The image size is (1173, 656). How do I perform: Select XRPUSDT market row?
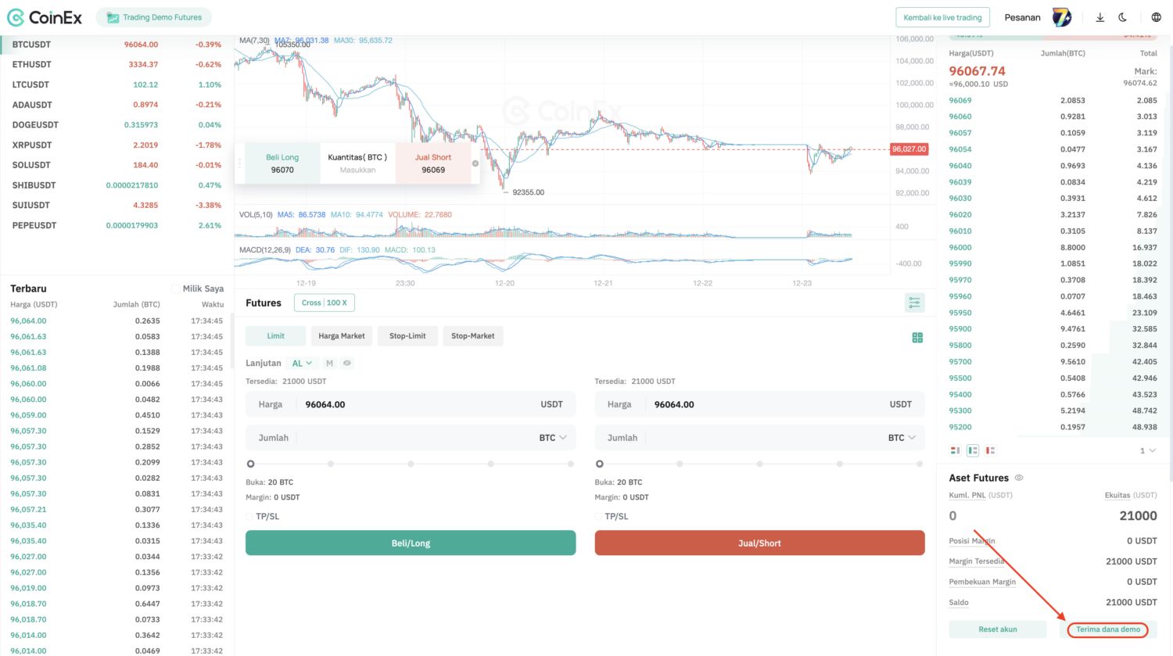(x=116, y=145)
